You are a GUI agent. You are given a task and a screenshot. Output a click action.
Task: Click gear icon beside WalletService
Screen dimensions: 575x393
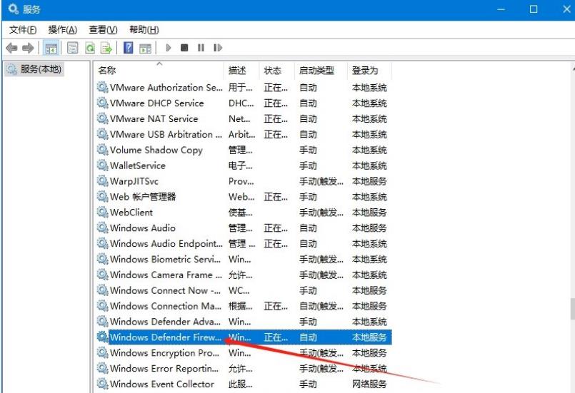pyautogui.click(x=102, y=165)
